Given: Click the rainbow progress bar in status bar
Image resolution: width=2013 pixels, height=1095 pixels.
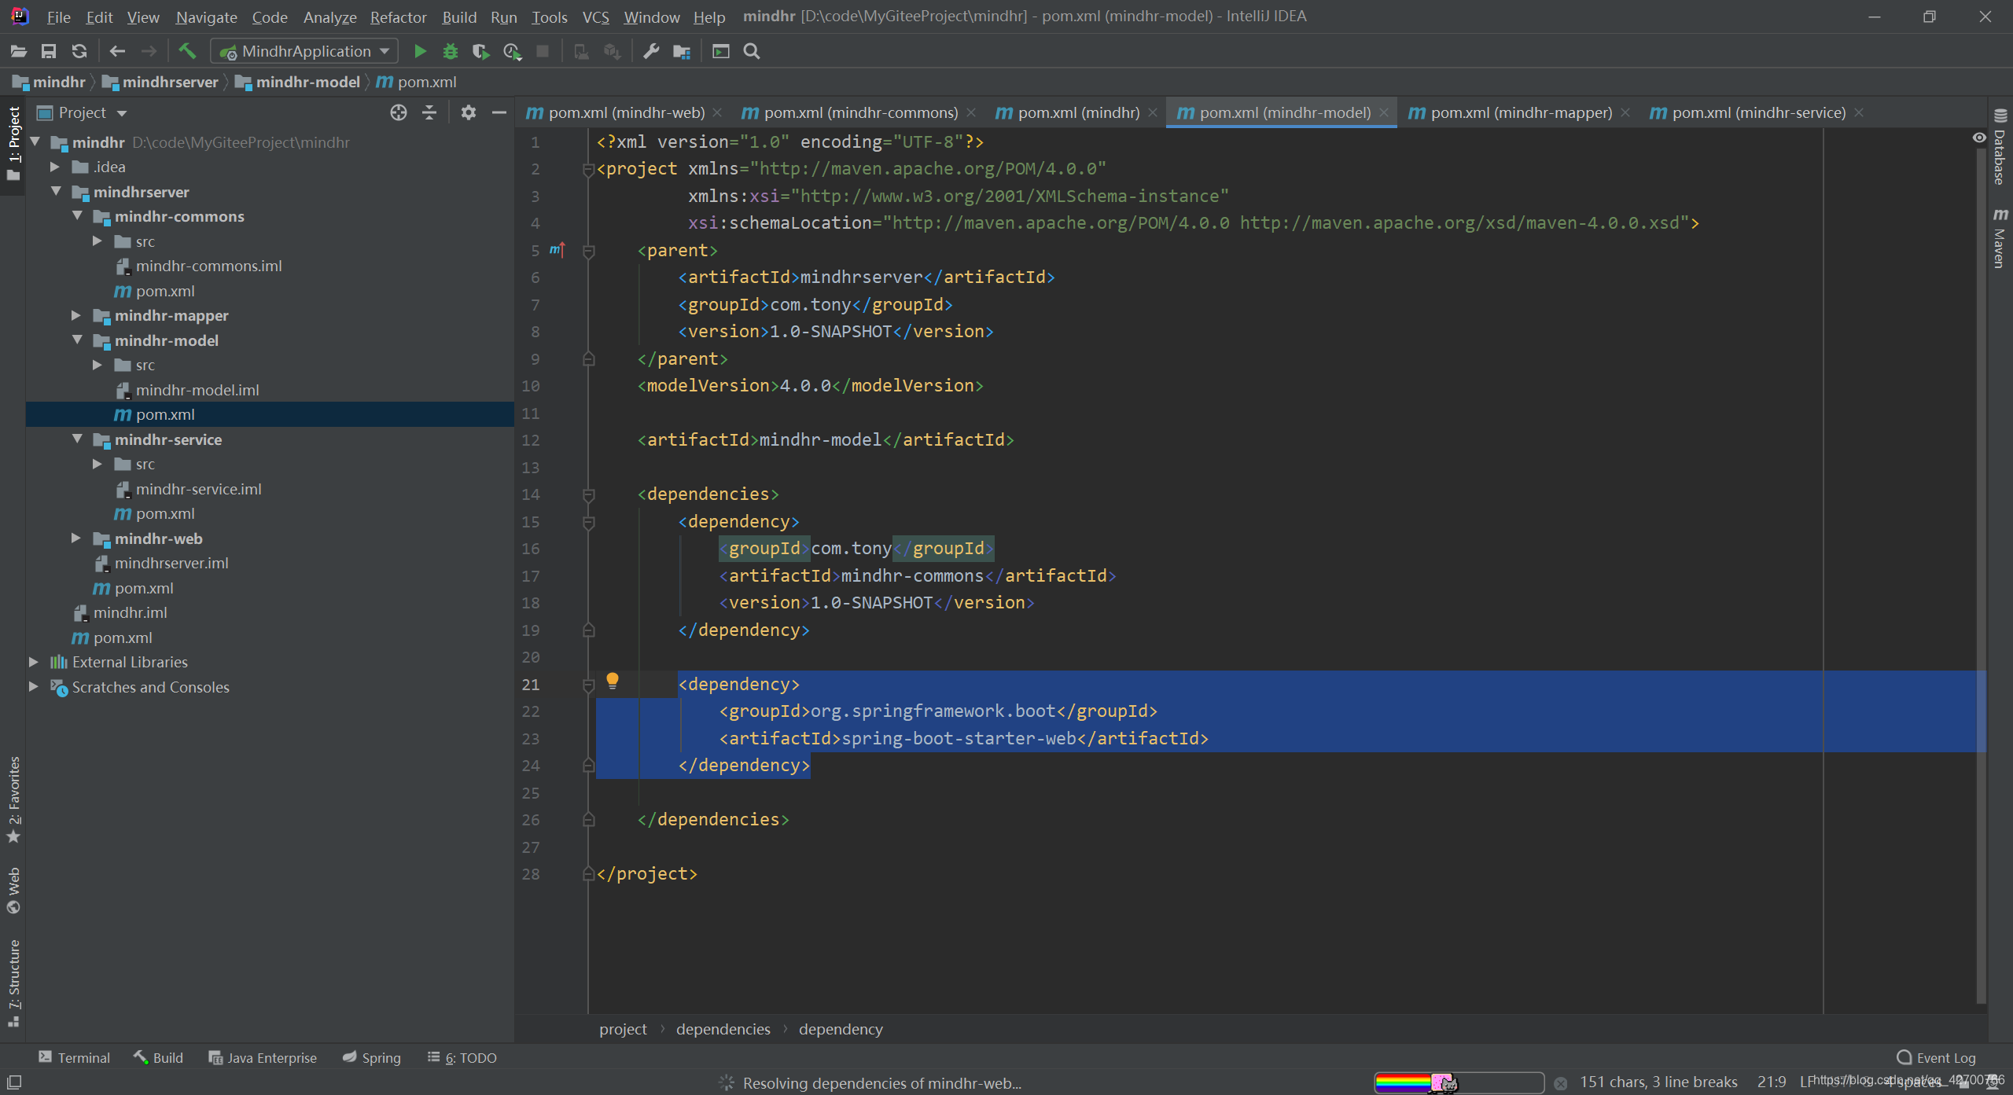Looking at the screenshot, I should click(x=1459, y=1082).
